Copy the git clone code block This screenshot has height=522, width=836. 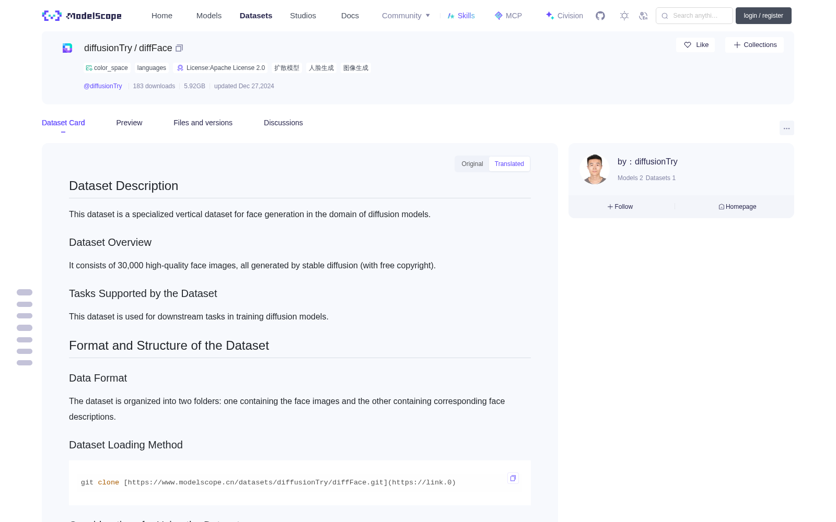(513, 478)
